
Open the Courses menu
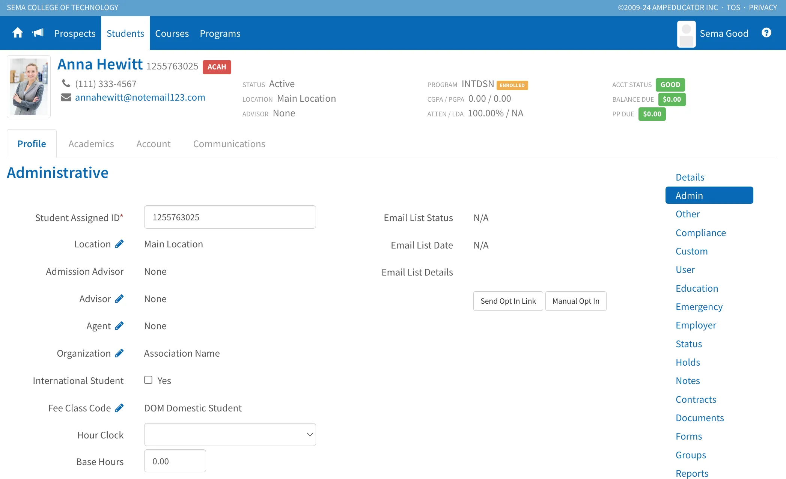(x=172, y=33)
